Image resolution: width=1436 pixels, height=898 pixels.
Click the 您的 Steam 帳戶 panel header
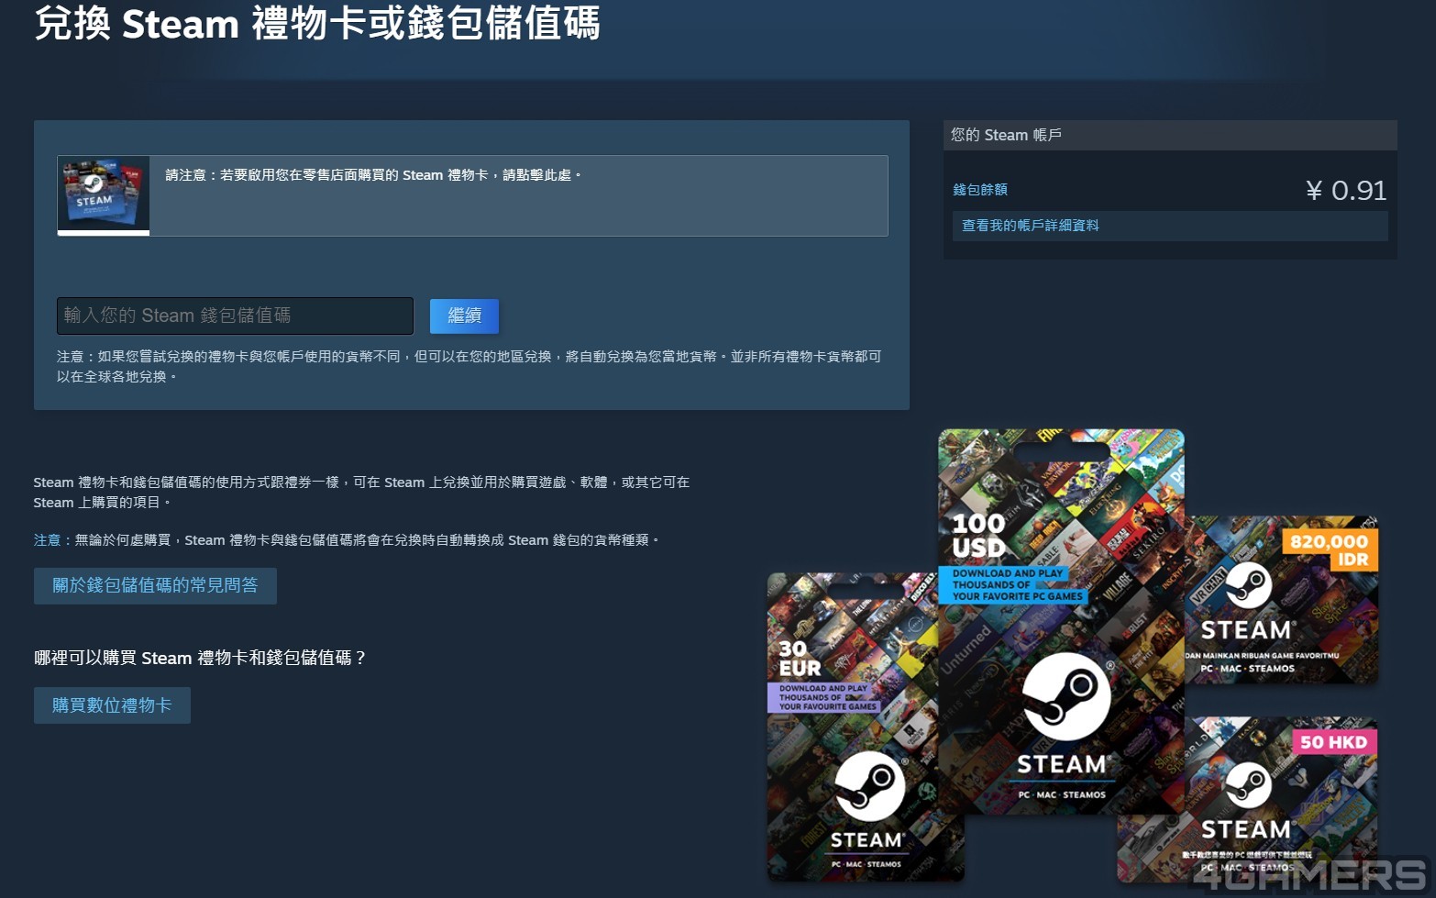(1170, 135)
